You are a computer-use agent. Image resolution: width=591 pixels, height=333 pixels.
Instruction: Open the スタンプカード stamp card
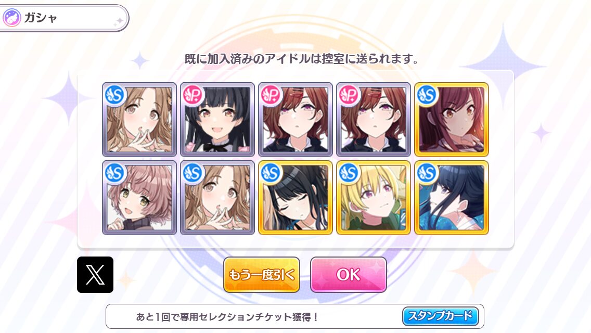click(x=440, y=316)
